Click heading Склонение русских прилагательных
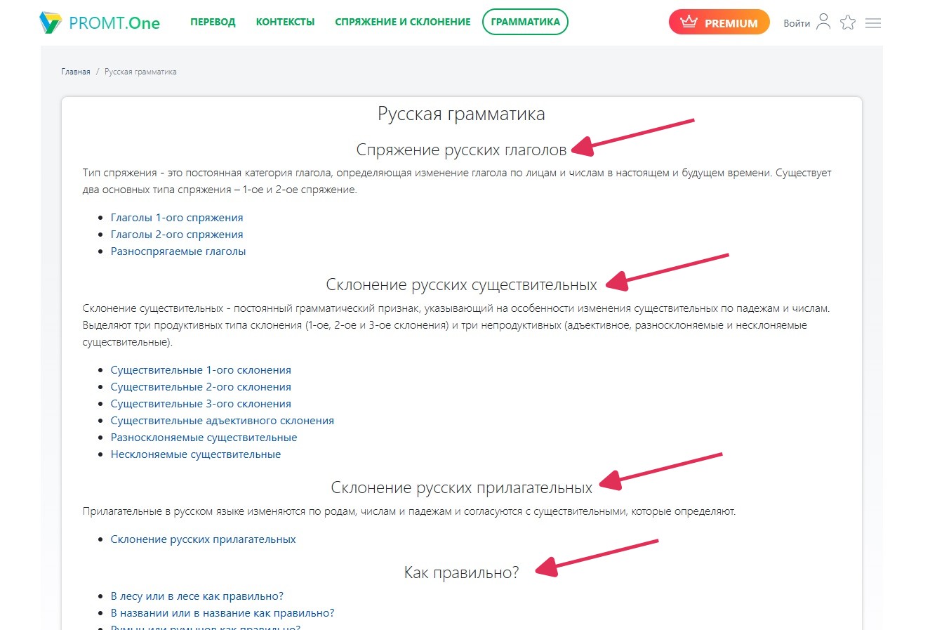 click(x=461, y=487)
